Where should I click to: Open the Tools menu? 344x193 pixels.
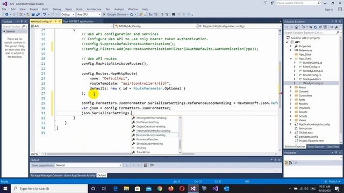pyautogui.click(x=79, y=9)
